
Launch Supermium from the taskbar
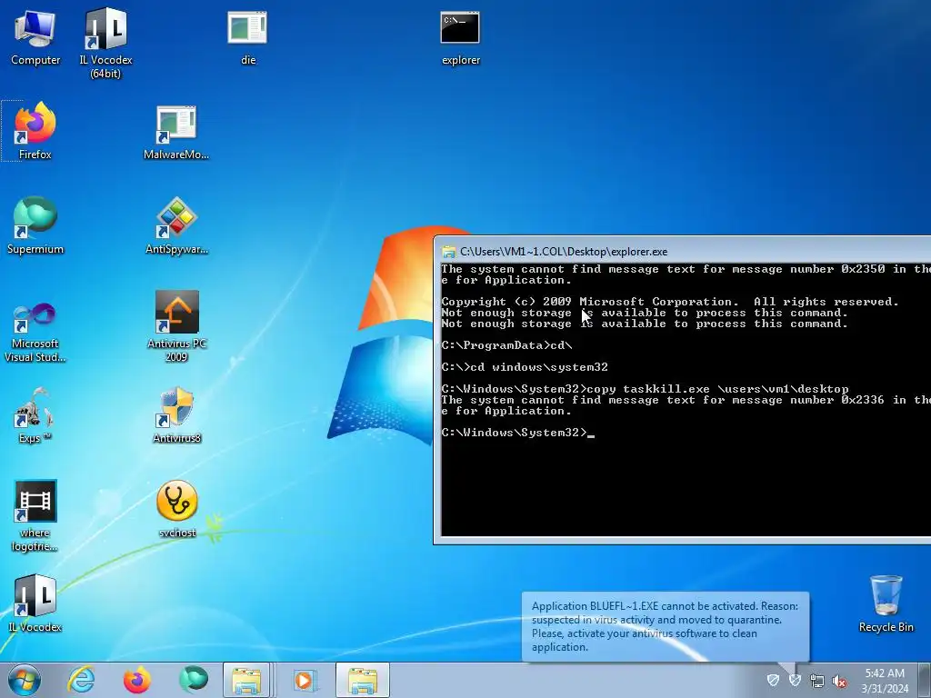(x=194, y=680)
